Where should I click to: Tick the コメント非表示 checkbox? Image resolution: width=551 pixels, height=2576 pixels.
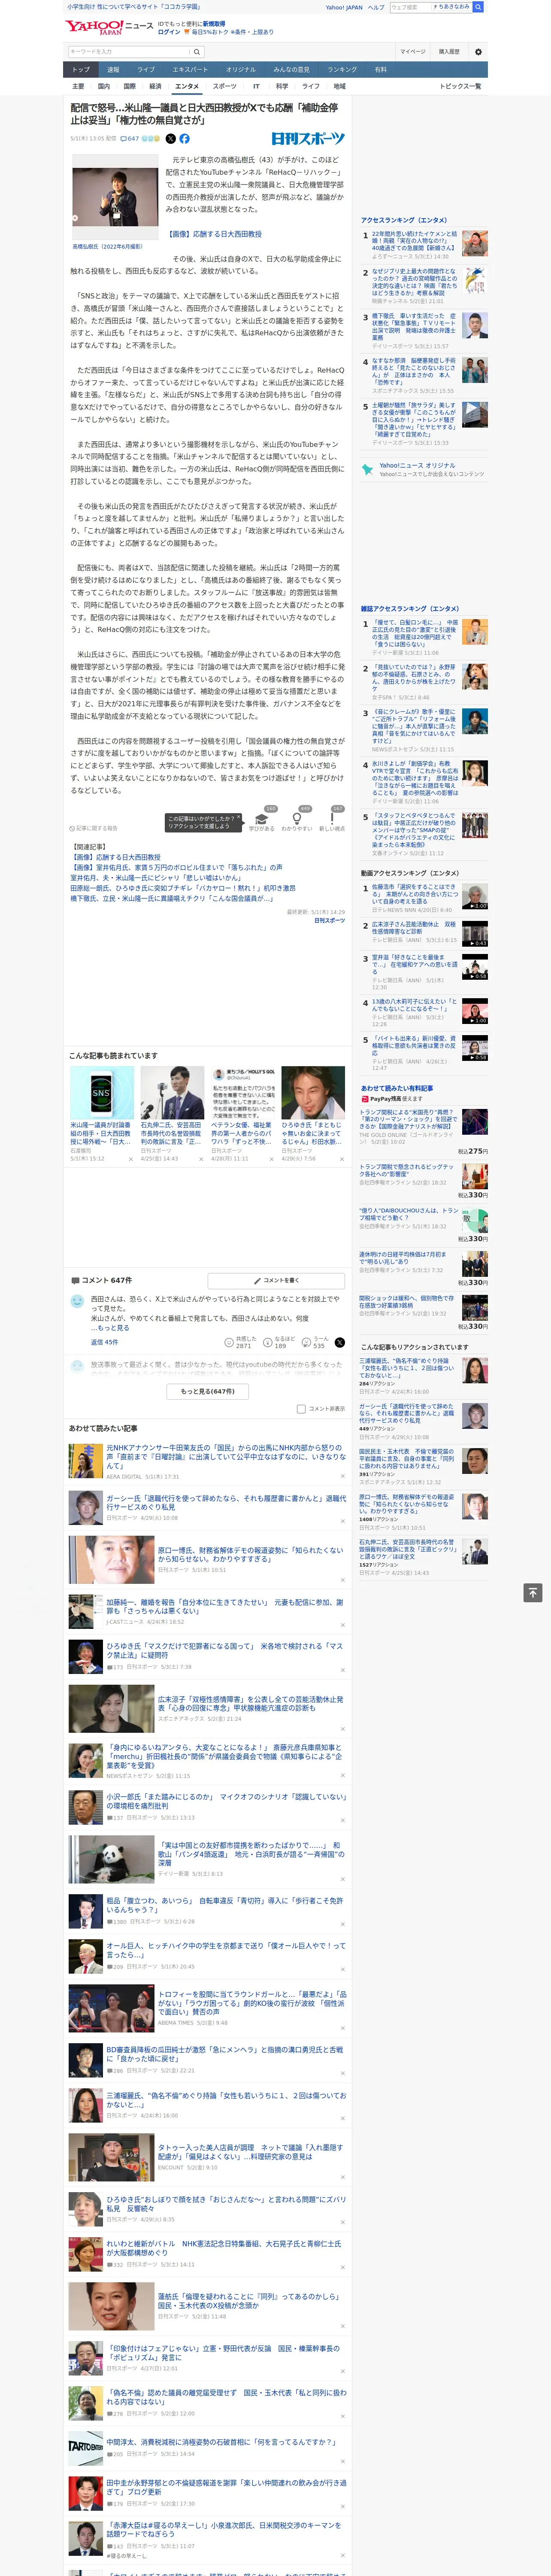(301, 1409)
